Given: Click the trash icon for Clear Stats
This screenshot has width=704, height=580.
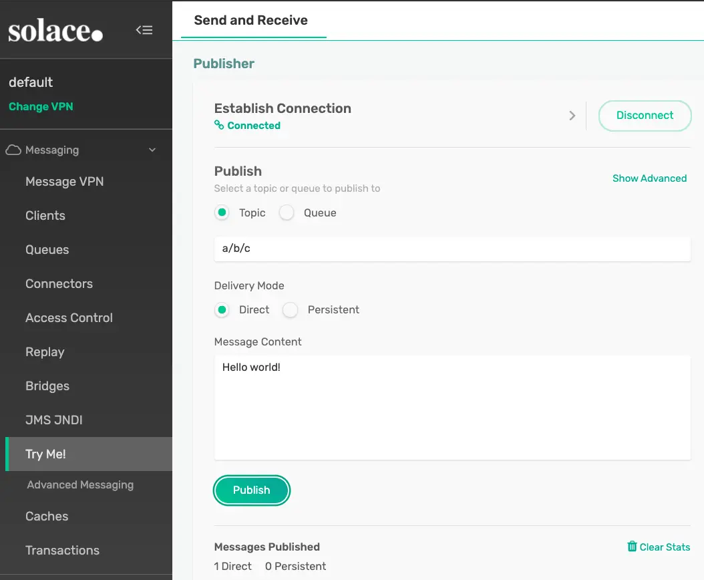Looking at the screenshot, I should [632, 547].
